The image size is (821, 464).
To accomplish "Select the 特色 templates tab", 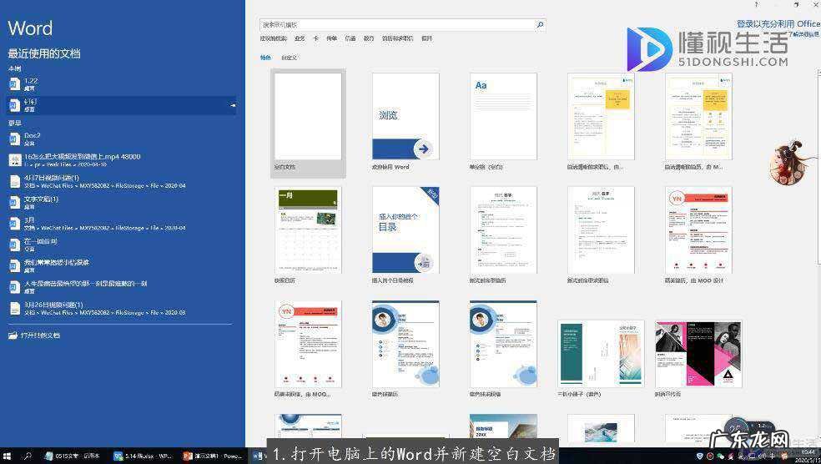I will point(265,58).
